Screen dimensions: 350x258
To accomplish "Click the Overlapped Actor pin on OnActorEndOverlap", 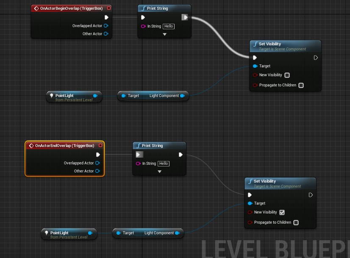I will pos(97,163).
